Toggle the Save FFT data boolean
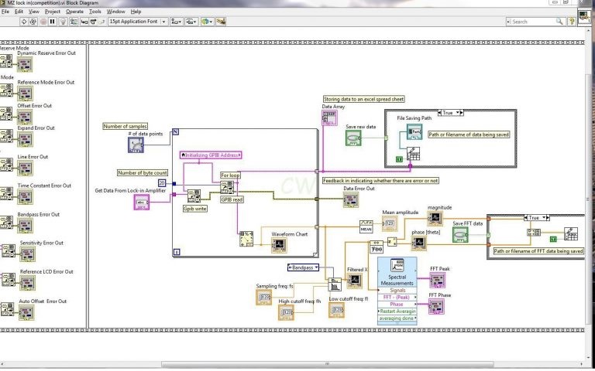 pyautogui.click(x=460, y=235)
